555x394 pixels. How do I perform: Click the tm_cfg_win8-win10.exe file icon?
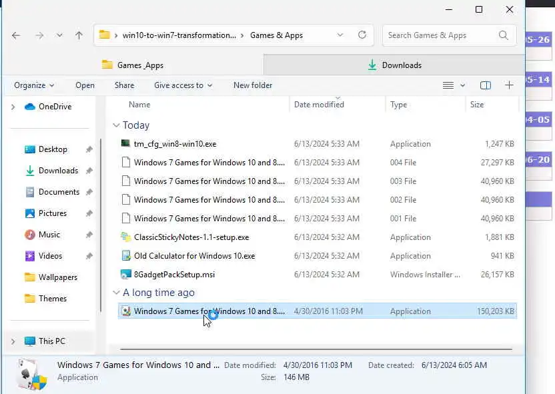click(x=125, y=143)
